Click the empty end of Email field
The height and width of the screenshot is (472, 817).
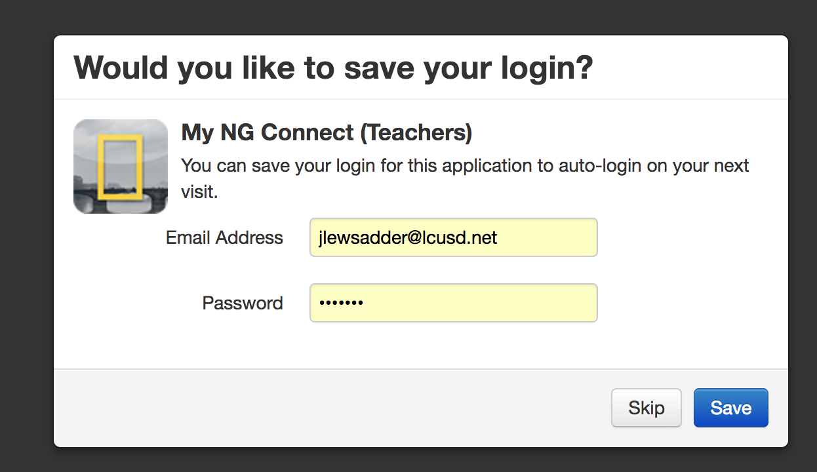tap(548, 237)
